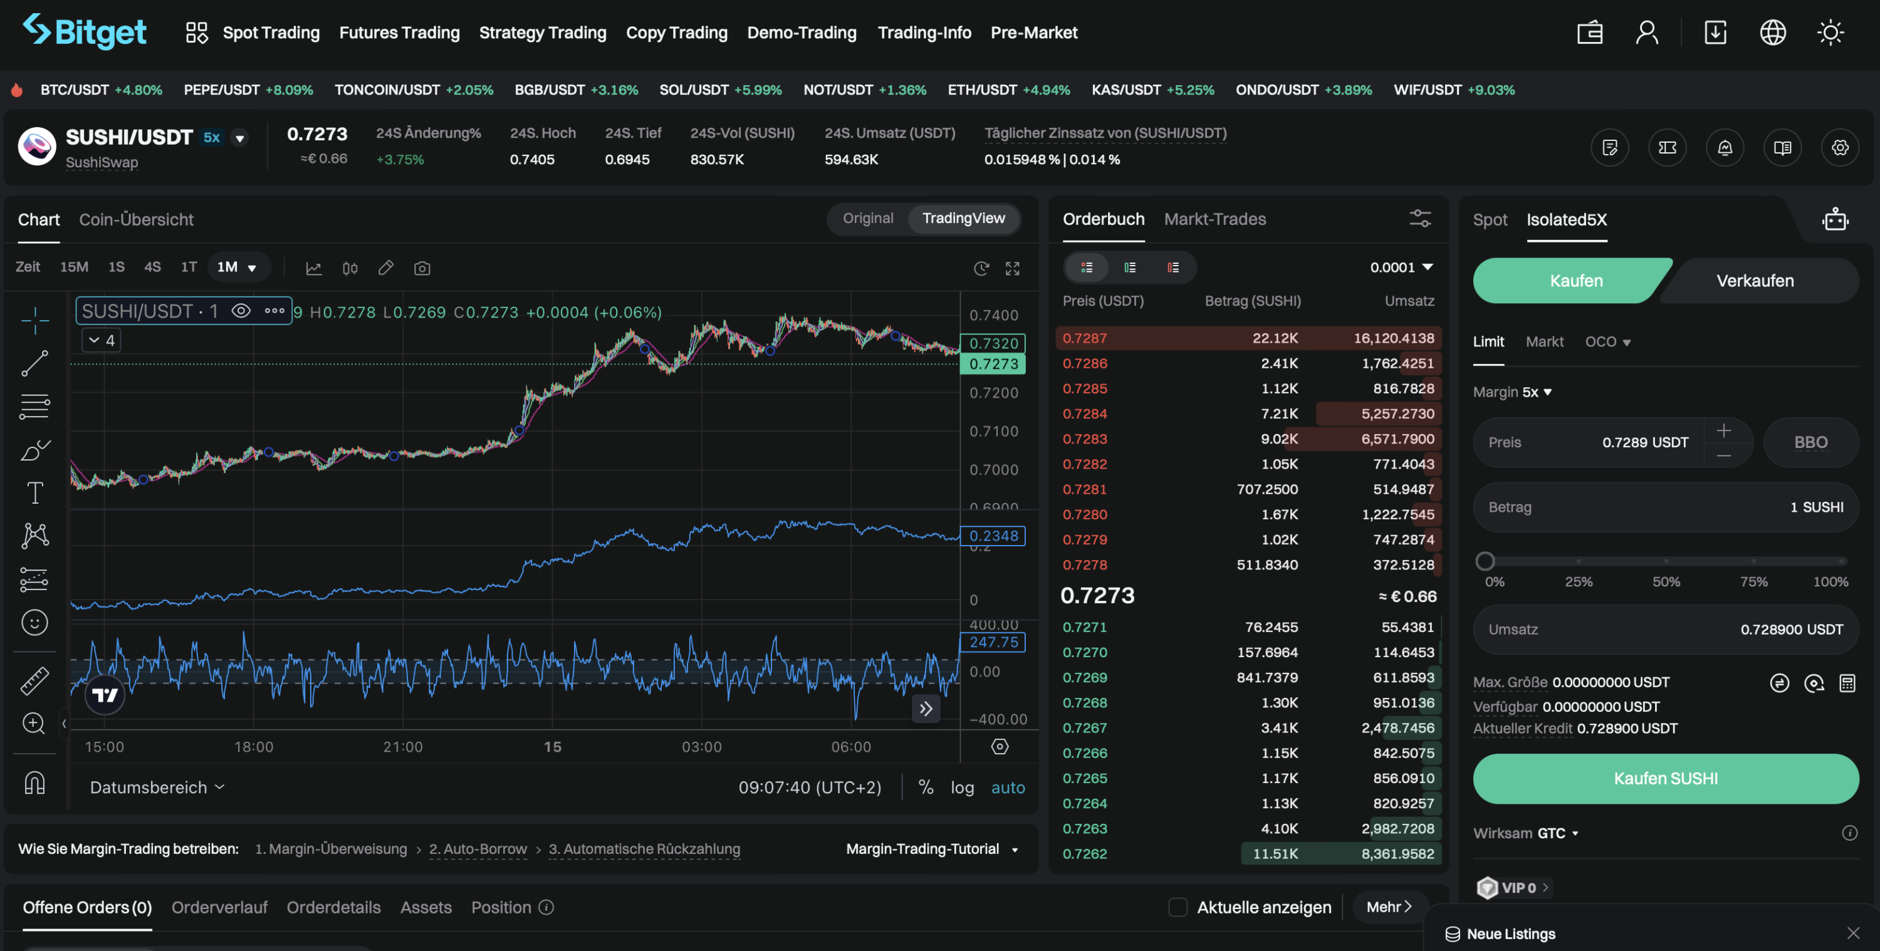The width and height of the screenshot is (1880, 951).
Task: Open the page settings gear icon
Action: (x=1840, y=147)
